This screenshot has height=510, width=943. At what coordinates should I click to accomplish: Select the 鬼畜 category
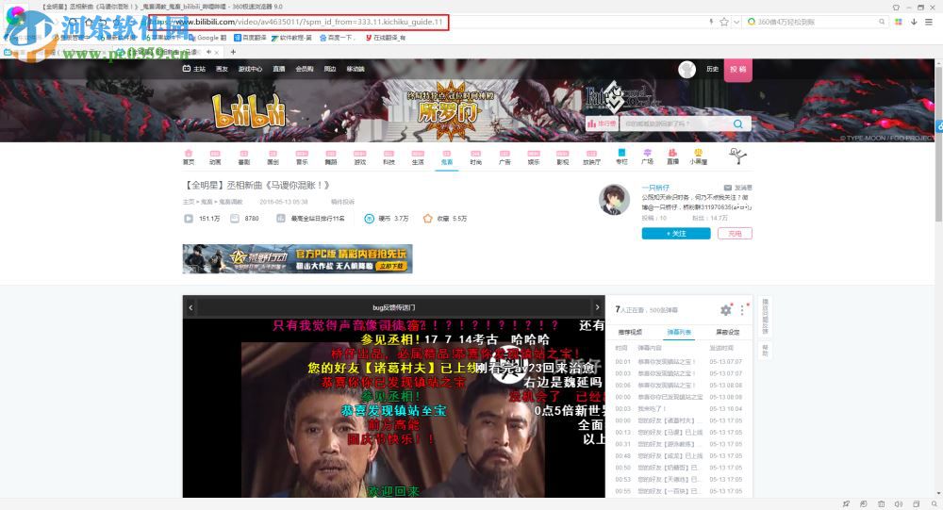(x=446, y=157)
